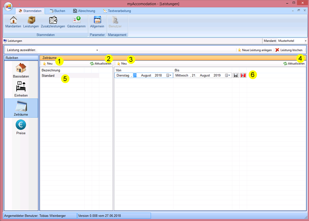The image size is (309, 221).
Task: Open the Gästestamm guest registry
Action: tap(76, 22)
